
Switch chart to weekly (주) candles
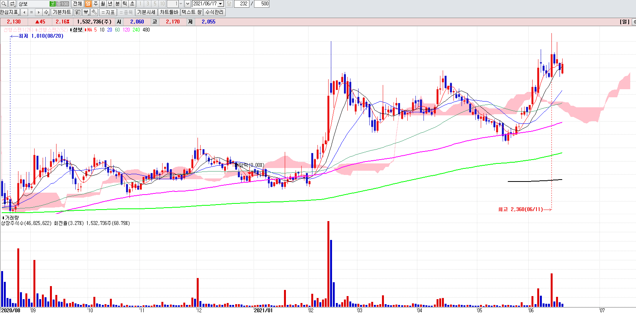click(96, 3)
